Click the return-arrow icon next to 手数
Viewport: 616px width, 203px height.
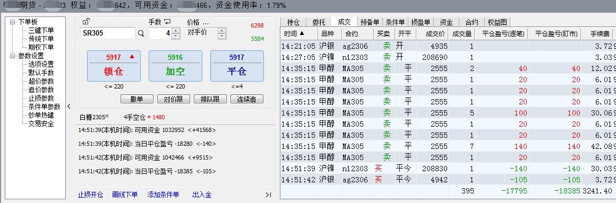click(x=168, y=22)
